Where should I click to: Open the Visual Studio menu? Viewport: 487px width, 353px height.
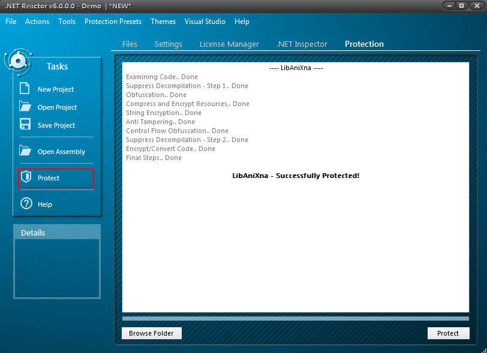(205, 21)
